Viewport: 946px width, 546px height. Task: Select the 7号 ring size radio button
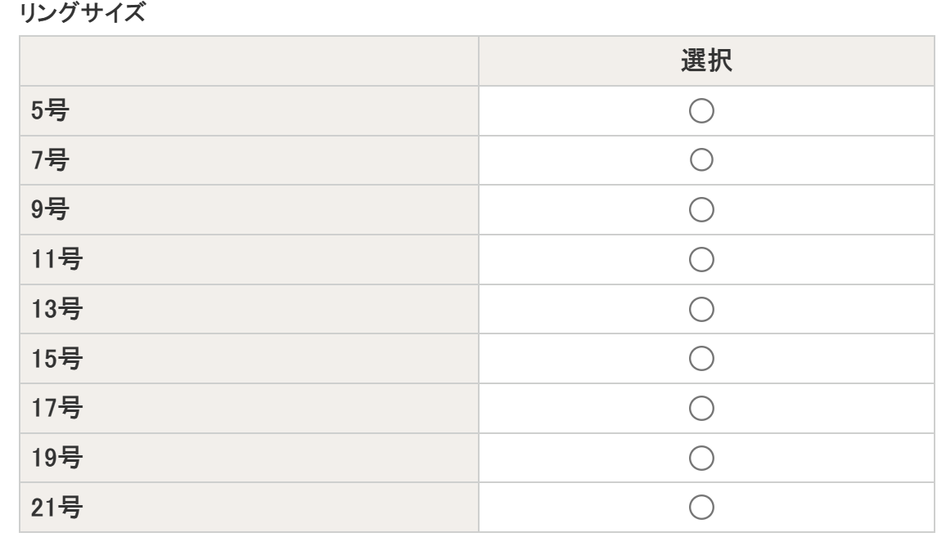click(703, 159)
